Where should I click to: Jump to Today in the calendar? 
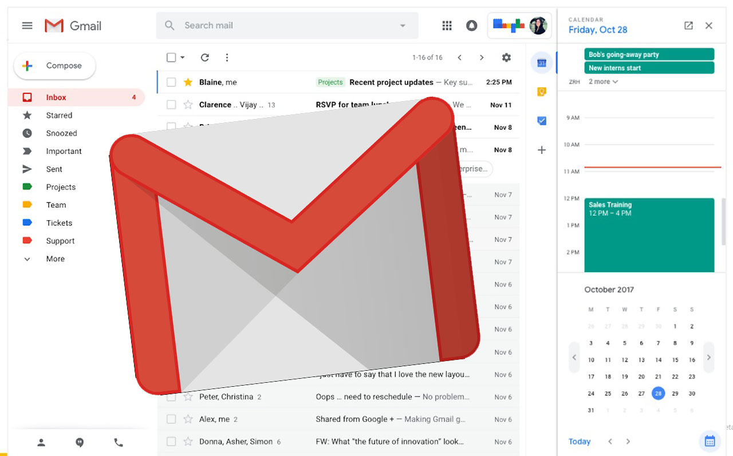(580, 441)
